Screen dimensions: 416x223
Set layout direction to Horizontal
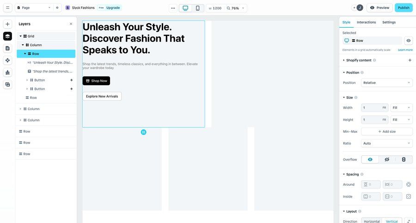372,222
